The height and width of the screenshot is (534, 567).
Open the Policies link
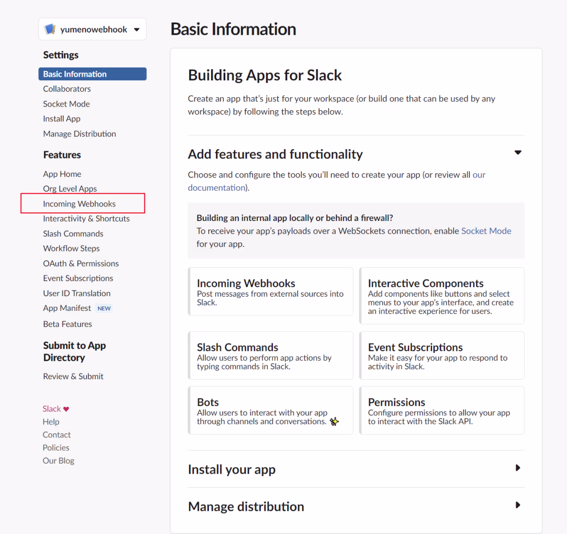[x=56, y=448]
